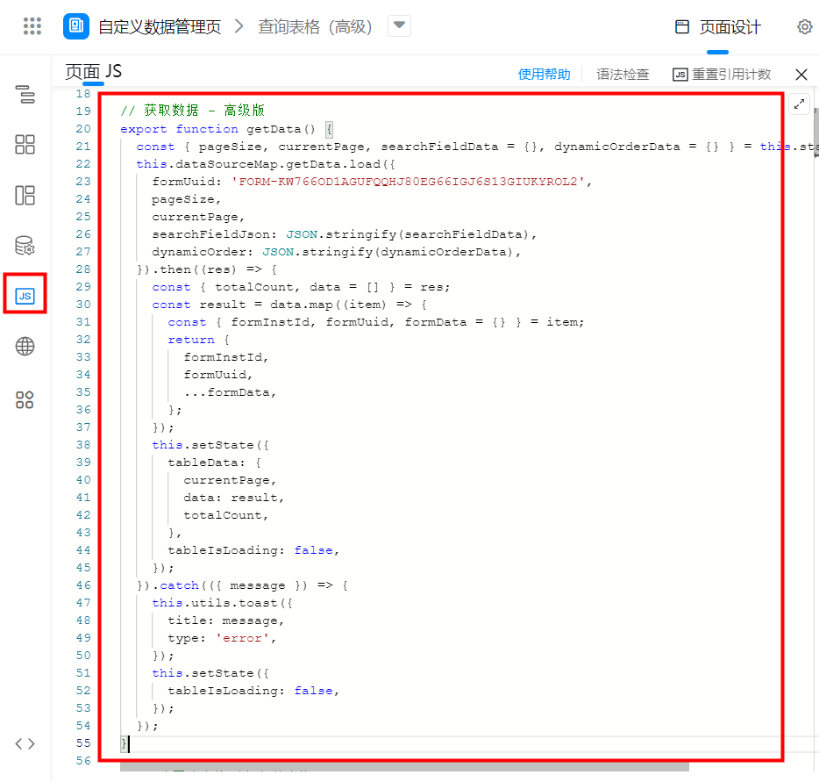
Task: Select the JS panel icon in sidebar
Action: tap(25, 297)
